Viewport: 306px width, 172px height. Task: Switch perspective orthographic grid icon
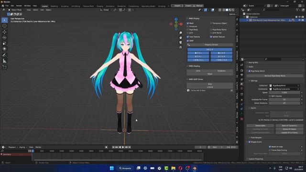(x=181, y=47)
